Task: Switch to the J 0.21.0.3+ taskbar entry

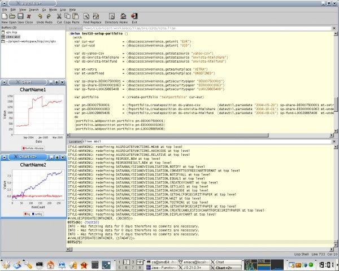Action: (x=194, y=268)
